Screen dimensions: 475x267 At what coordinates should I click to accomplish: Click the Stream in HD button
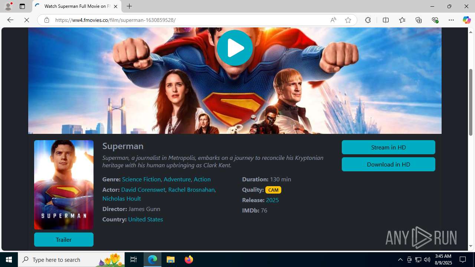(x=388, y=147)
